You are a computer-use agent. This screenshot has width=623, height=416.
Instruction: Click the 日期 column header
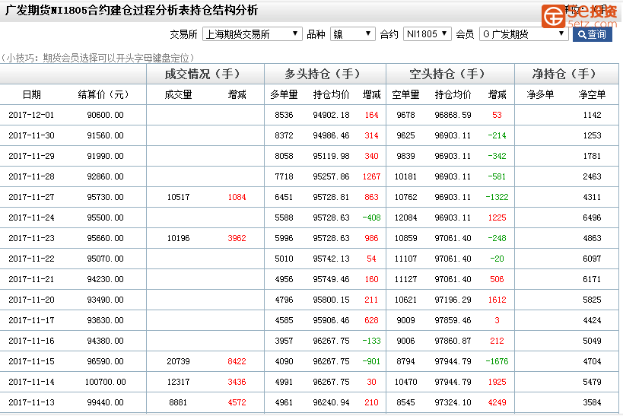pyautogui.click(x=32, y=94)
